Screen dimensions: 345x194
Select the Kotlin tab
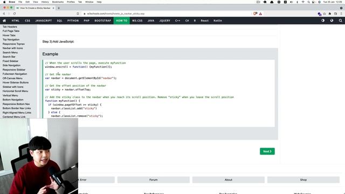tap(218, 20)
